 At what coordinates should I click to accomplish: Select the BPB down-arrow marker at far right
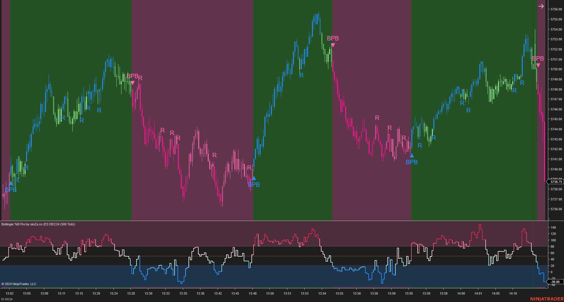(538, 65)
